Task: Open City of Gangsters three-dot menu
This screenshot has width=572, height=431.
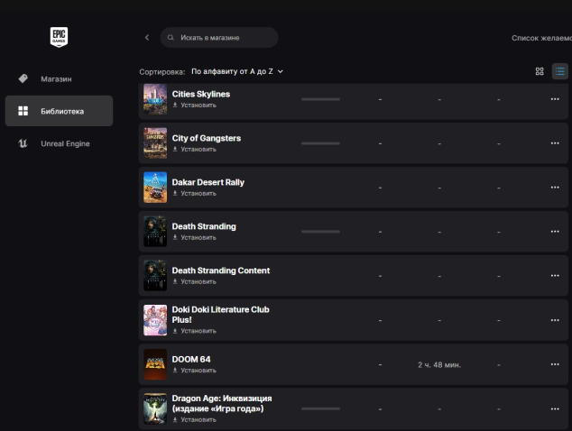Action: [x=555, y=143]
